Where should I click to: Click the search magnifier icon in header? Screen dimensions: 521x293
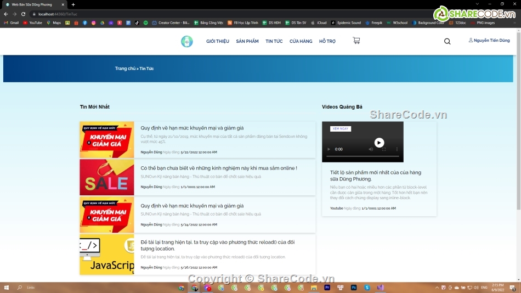click(x=447, y=41)
